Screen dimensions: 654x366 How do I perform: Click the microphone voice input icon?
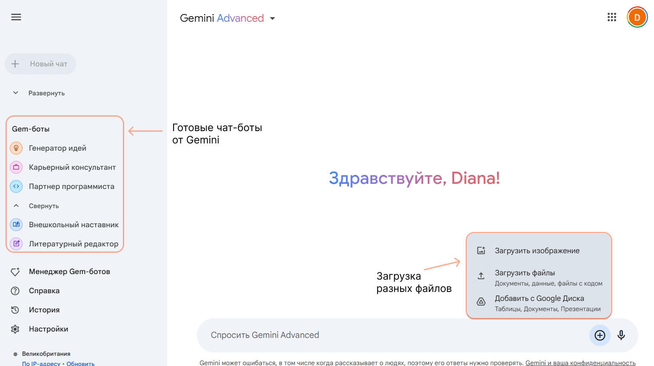[621, 335]
